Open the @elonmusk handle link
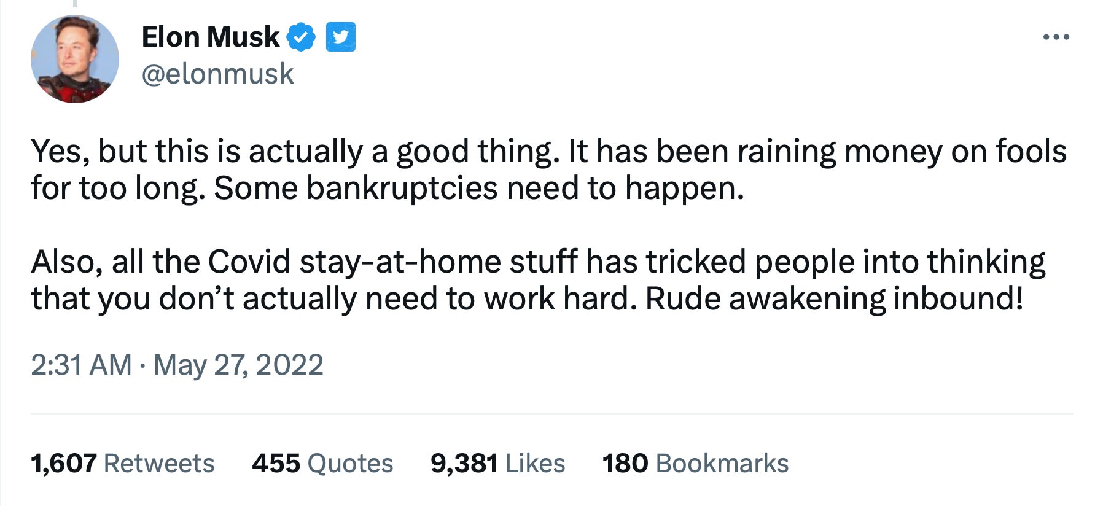The width and height of the screenshot is (1103, 506). [x=217, y=74]
